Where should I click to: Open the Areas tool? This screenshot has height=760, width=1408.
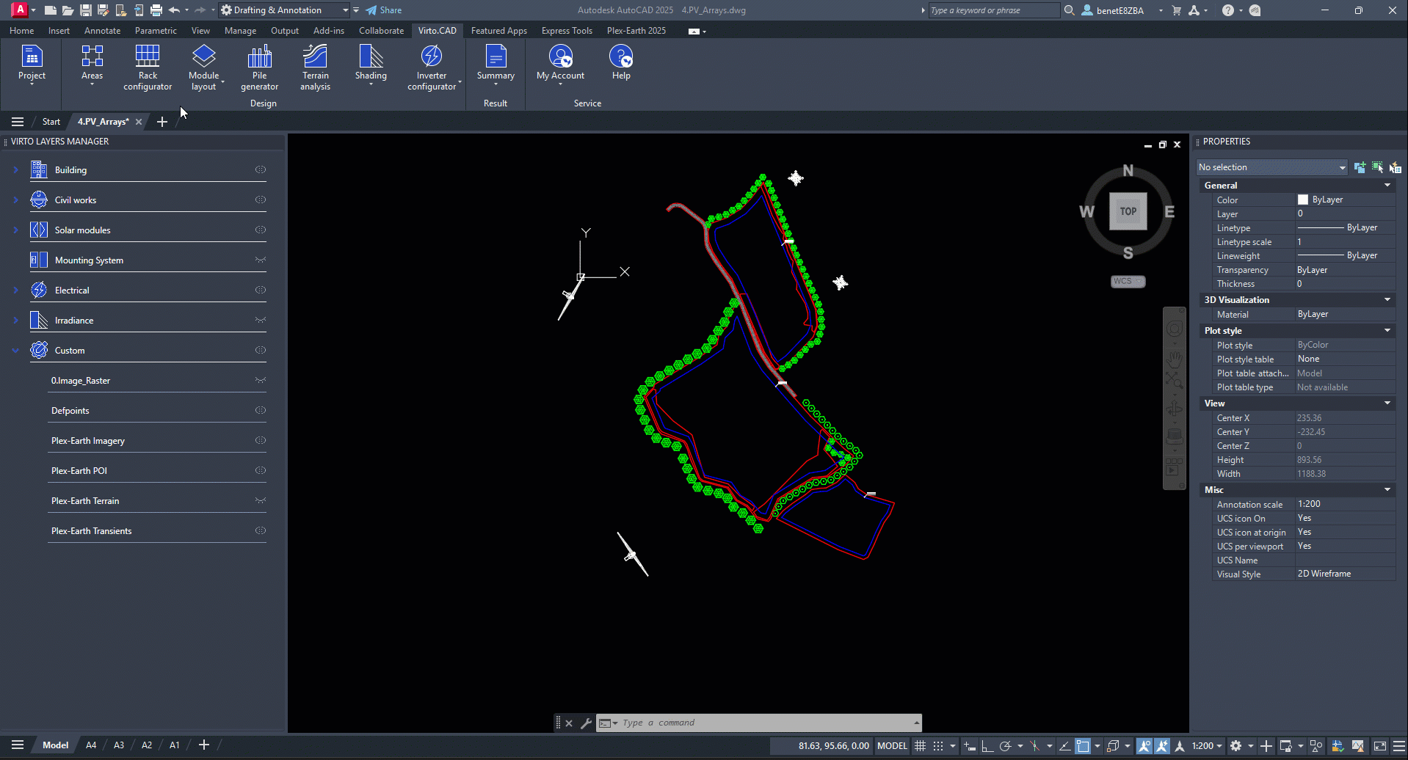coord(92,65)
